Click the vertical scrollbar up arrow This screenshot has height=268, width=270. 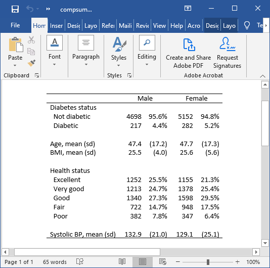point(265,85)
